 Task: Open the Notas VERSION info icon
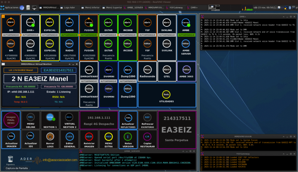[127, 137]
